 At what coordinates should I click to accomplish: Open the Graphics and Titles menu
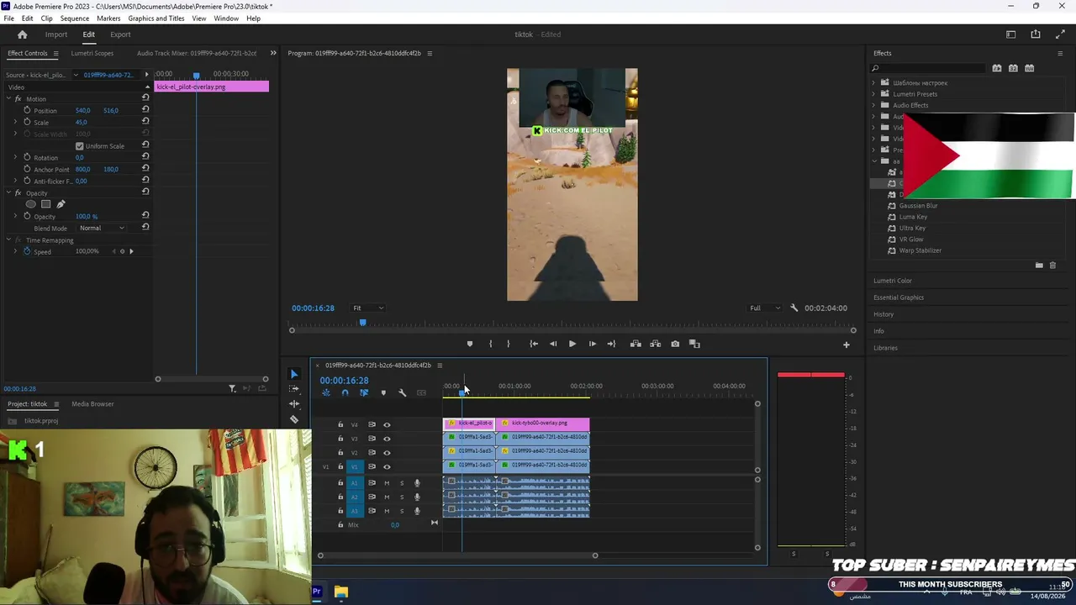point(156,18)
